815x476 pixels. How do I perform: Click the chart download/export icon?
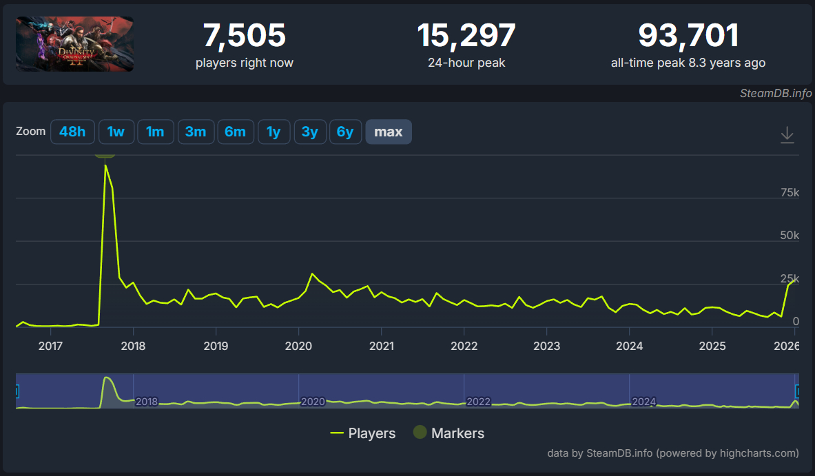pos(787,135)
